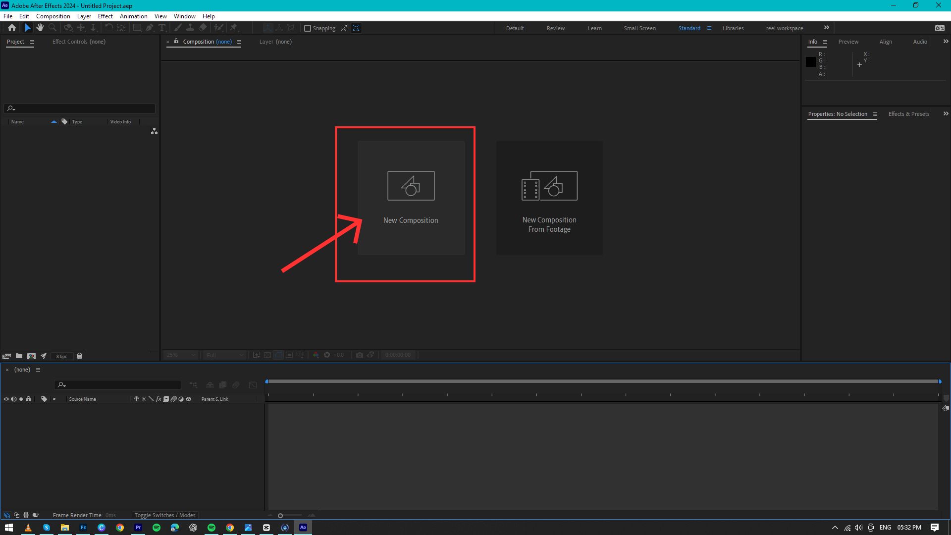Open the Animation menu
951x535 pixels.
(x=133, y=16)
